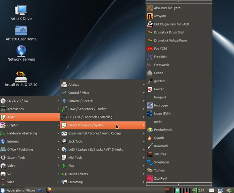Launch mx44 from the list
The image size is (234, 193).
click(x=179, y=122)
